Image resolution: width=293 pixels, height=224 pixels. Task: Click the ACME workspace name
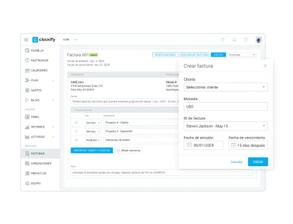coord(66,40)
